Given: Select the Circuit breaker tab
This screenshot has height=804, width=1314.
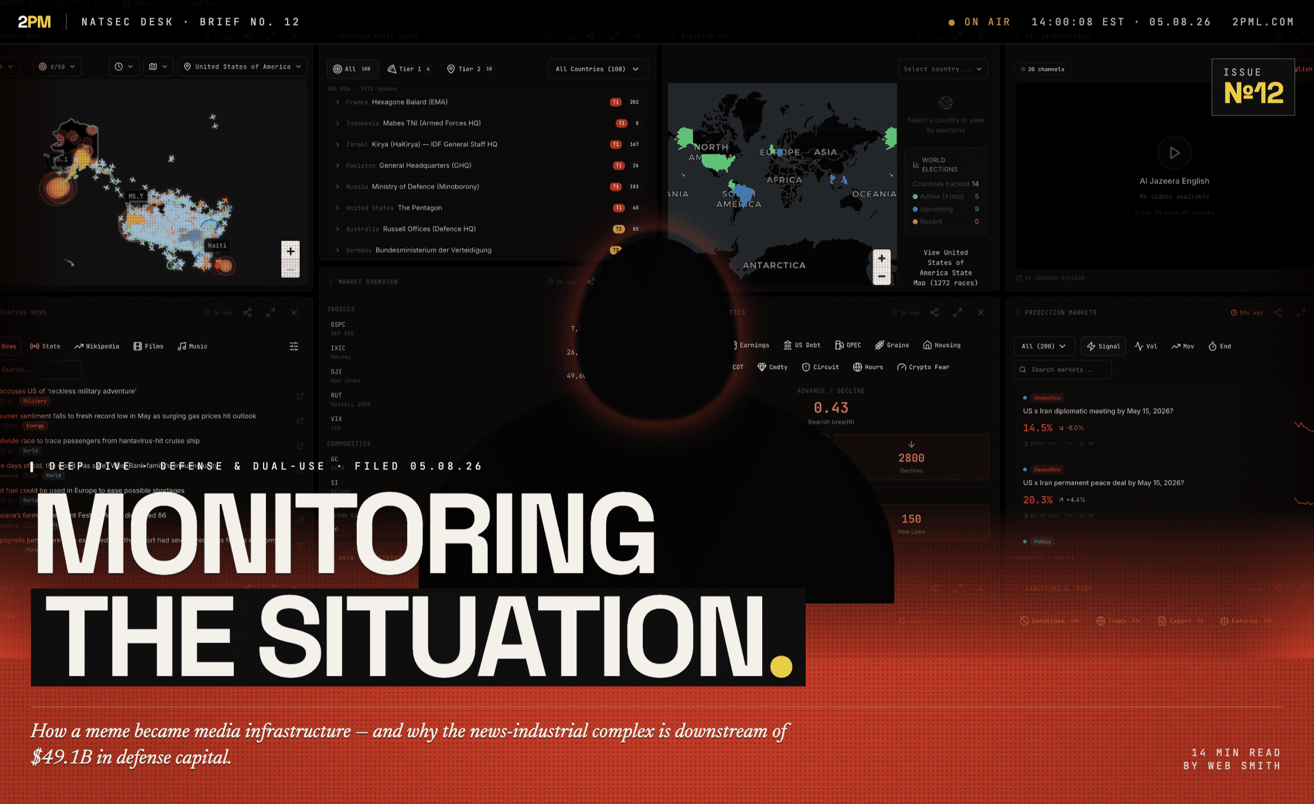Looking at the screenshot, I should 821,367.
